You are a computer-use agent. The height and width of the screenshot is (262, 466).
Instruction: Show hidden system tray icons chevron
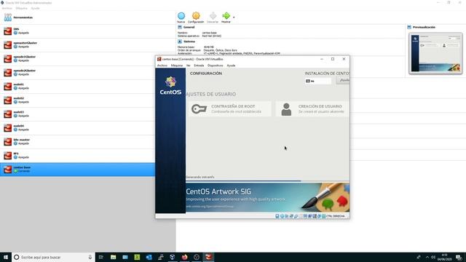(x=427, y=257)
